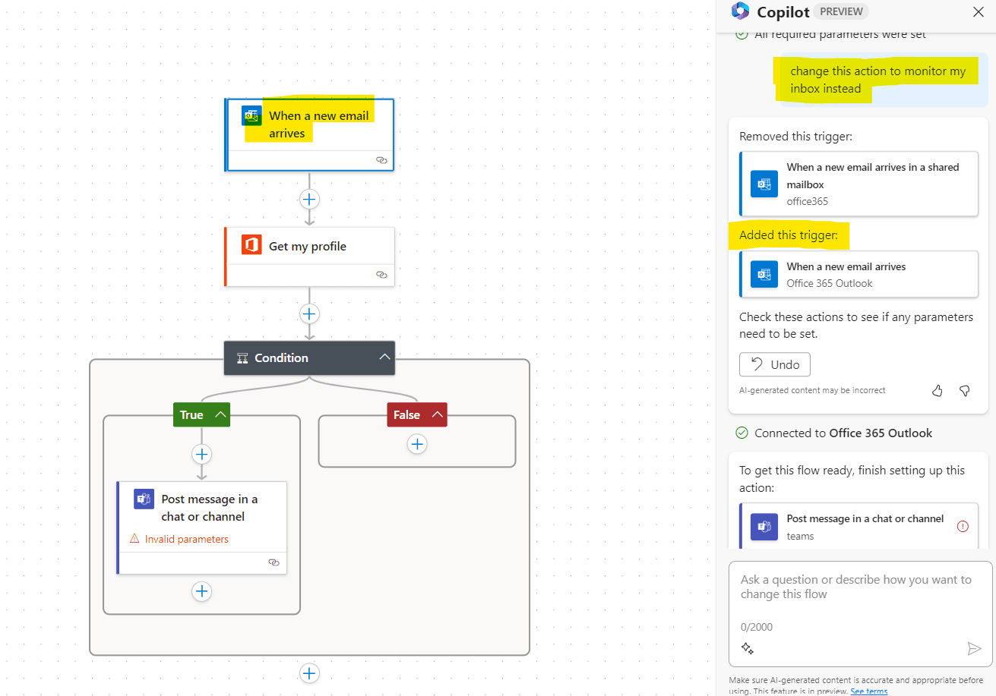Insert step above Post message action

tap(201, 454)
